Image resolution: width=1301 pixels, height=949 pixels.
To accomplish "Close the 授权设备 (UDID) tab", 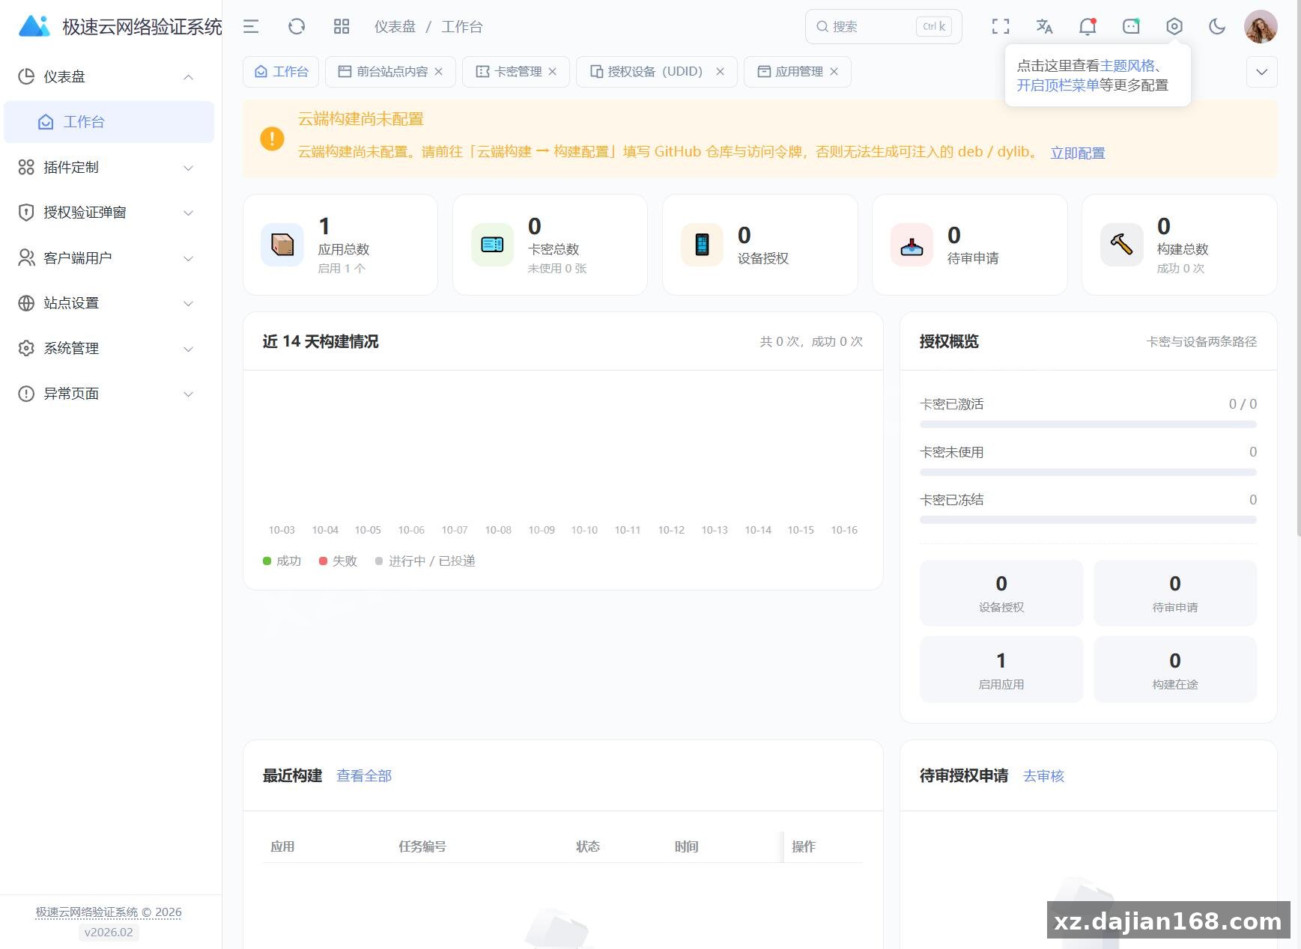I will pos(721,72).
